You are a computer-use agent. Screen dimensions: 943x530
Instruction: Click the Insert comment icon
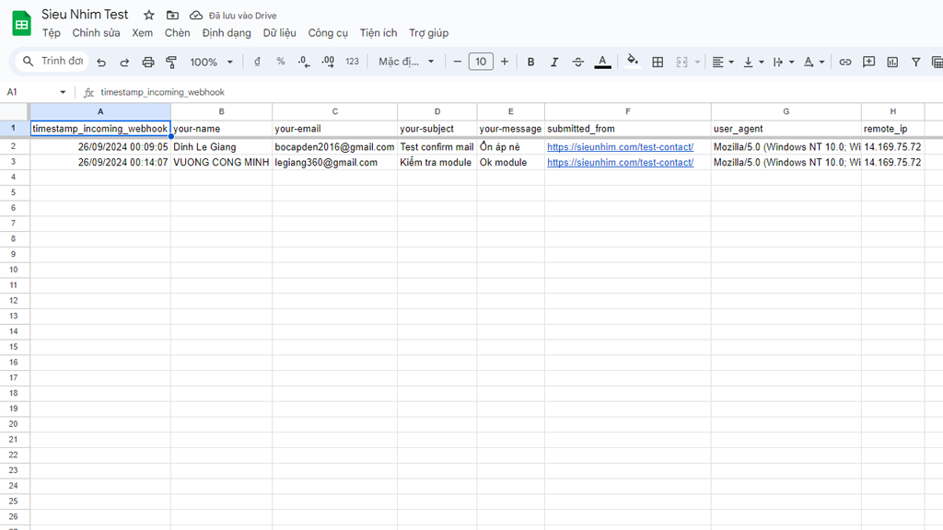pyautogui.click(x=868, y=62)
